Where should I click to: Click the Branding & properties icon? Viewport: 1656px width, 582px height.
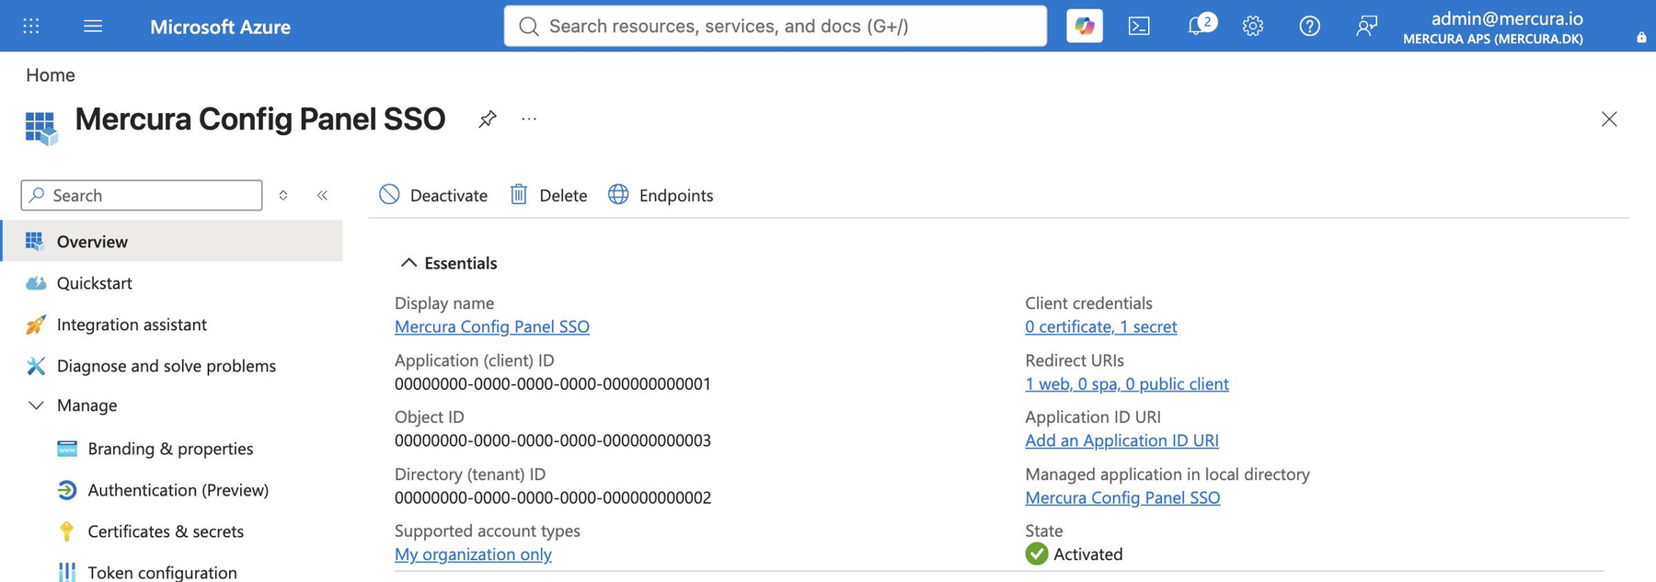point(67,449)
